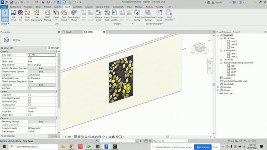Collapse the Ceiling Plans node

tap(221, 50)
